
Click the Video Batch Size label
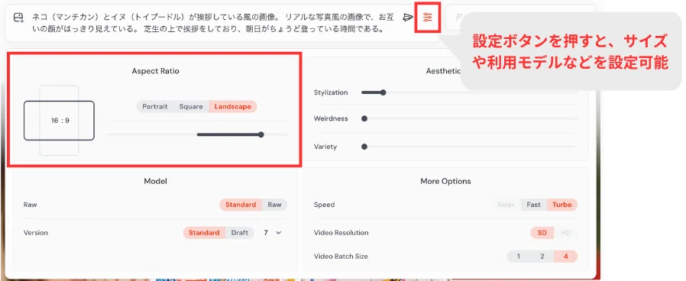click(341, 257)
